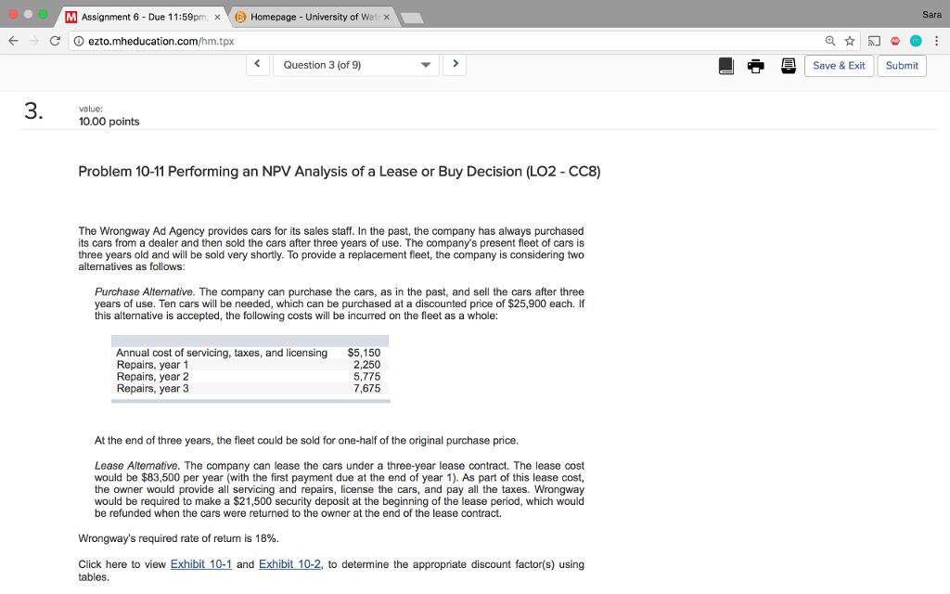Click the green window maximize button
Viewport: 950px width, 594px height.
[43, 14]
